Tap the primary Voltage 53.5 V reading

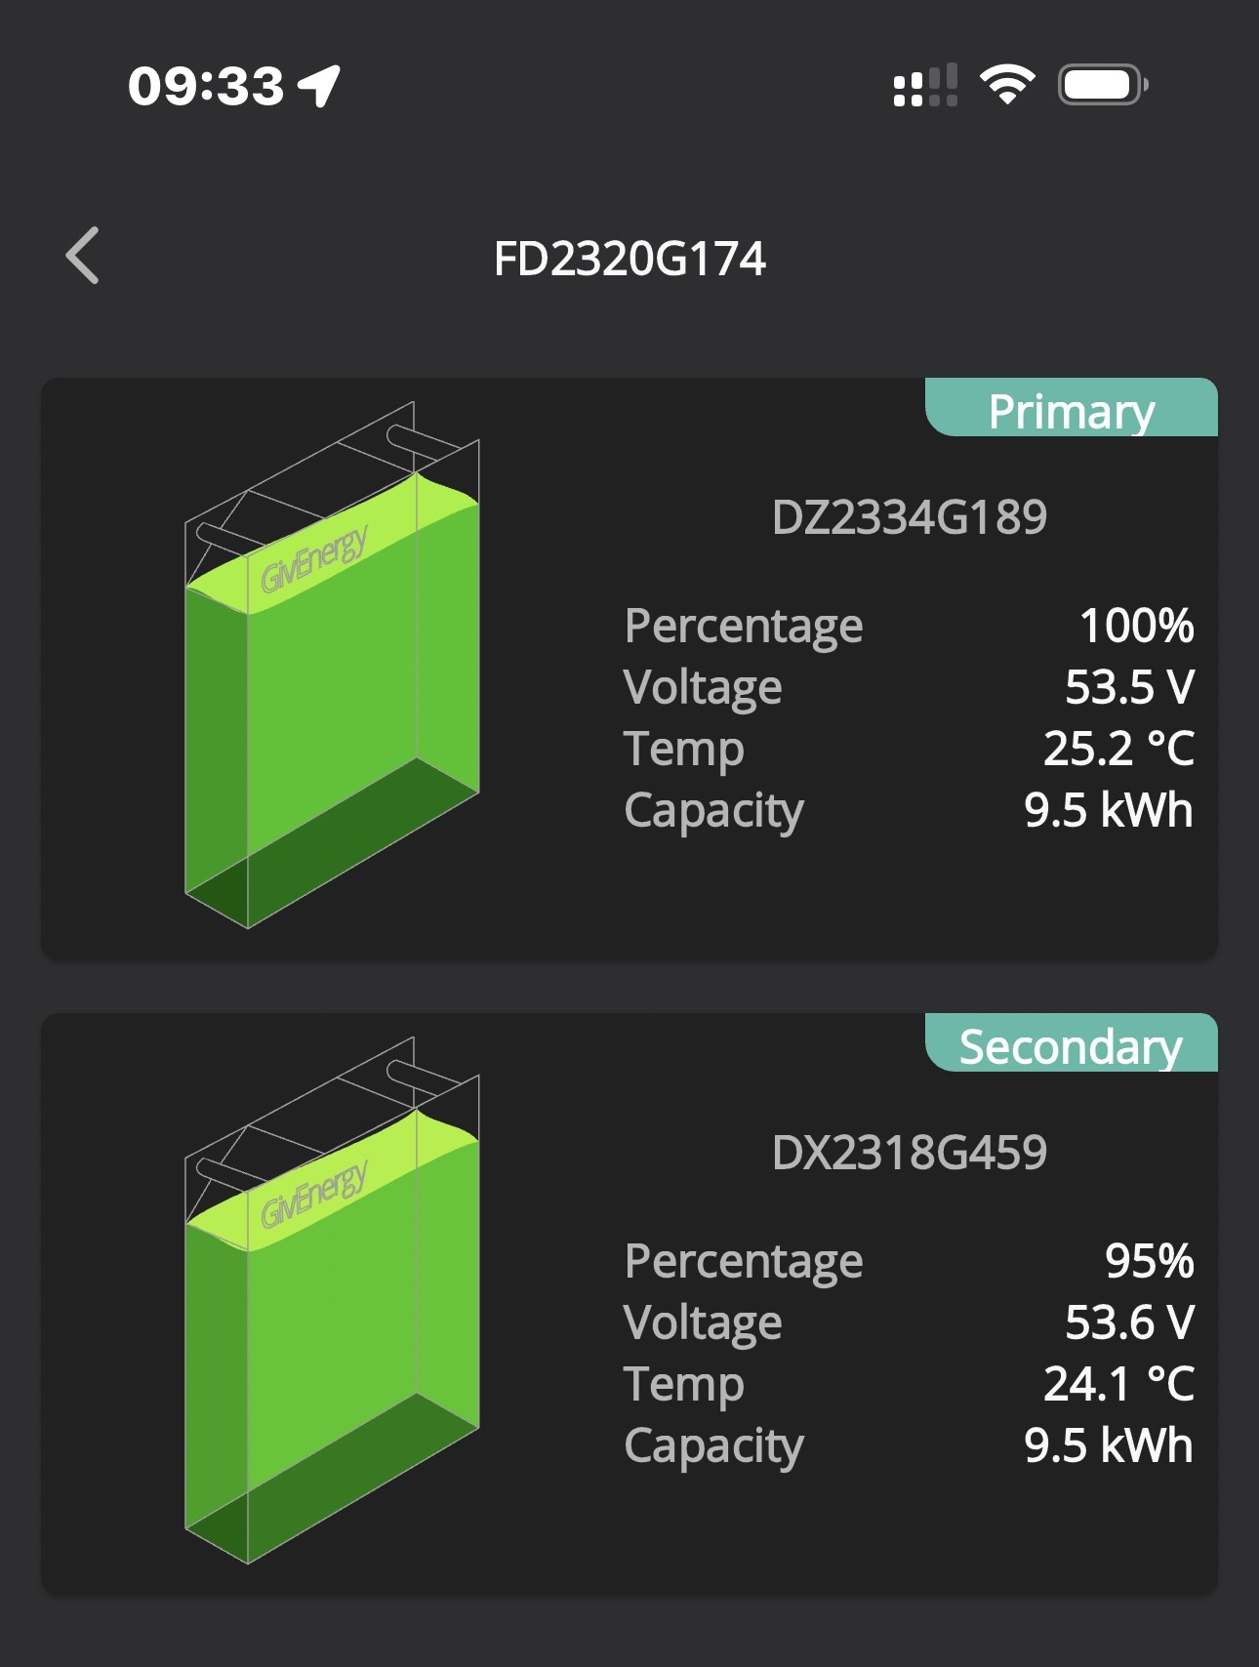pyautogui.click(x=1129, y=687)
